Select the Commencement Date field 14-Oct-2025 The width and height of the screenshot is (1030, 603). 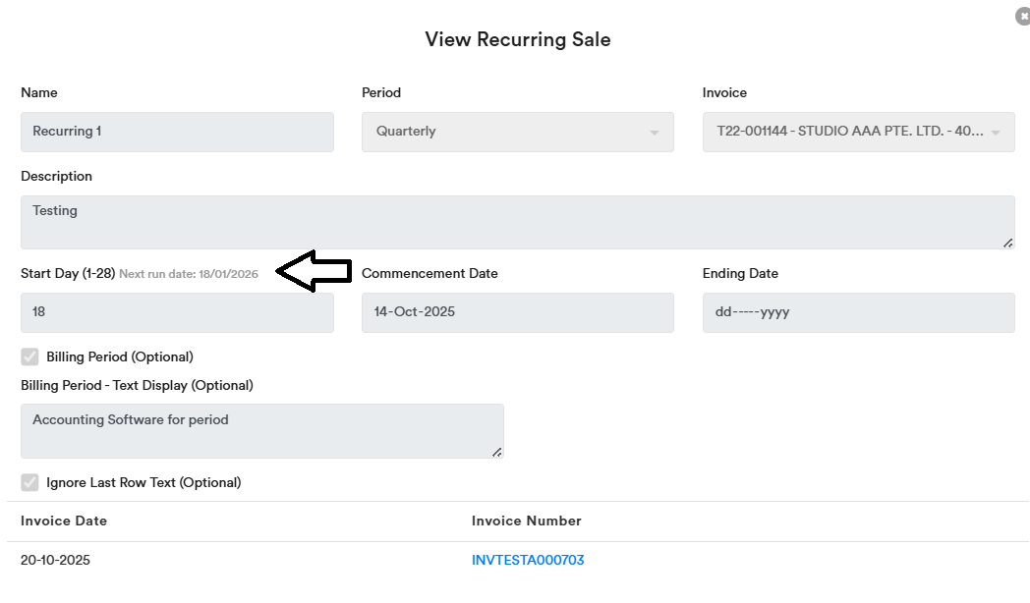coord(518,312)
